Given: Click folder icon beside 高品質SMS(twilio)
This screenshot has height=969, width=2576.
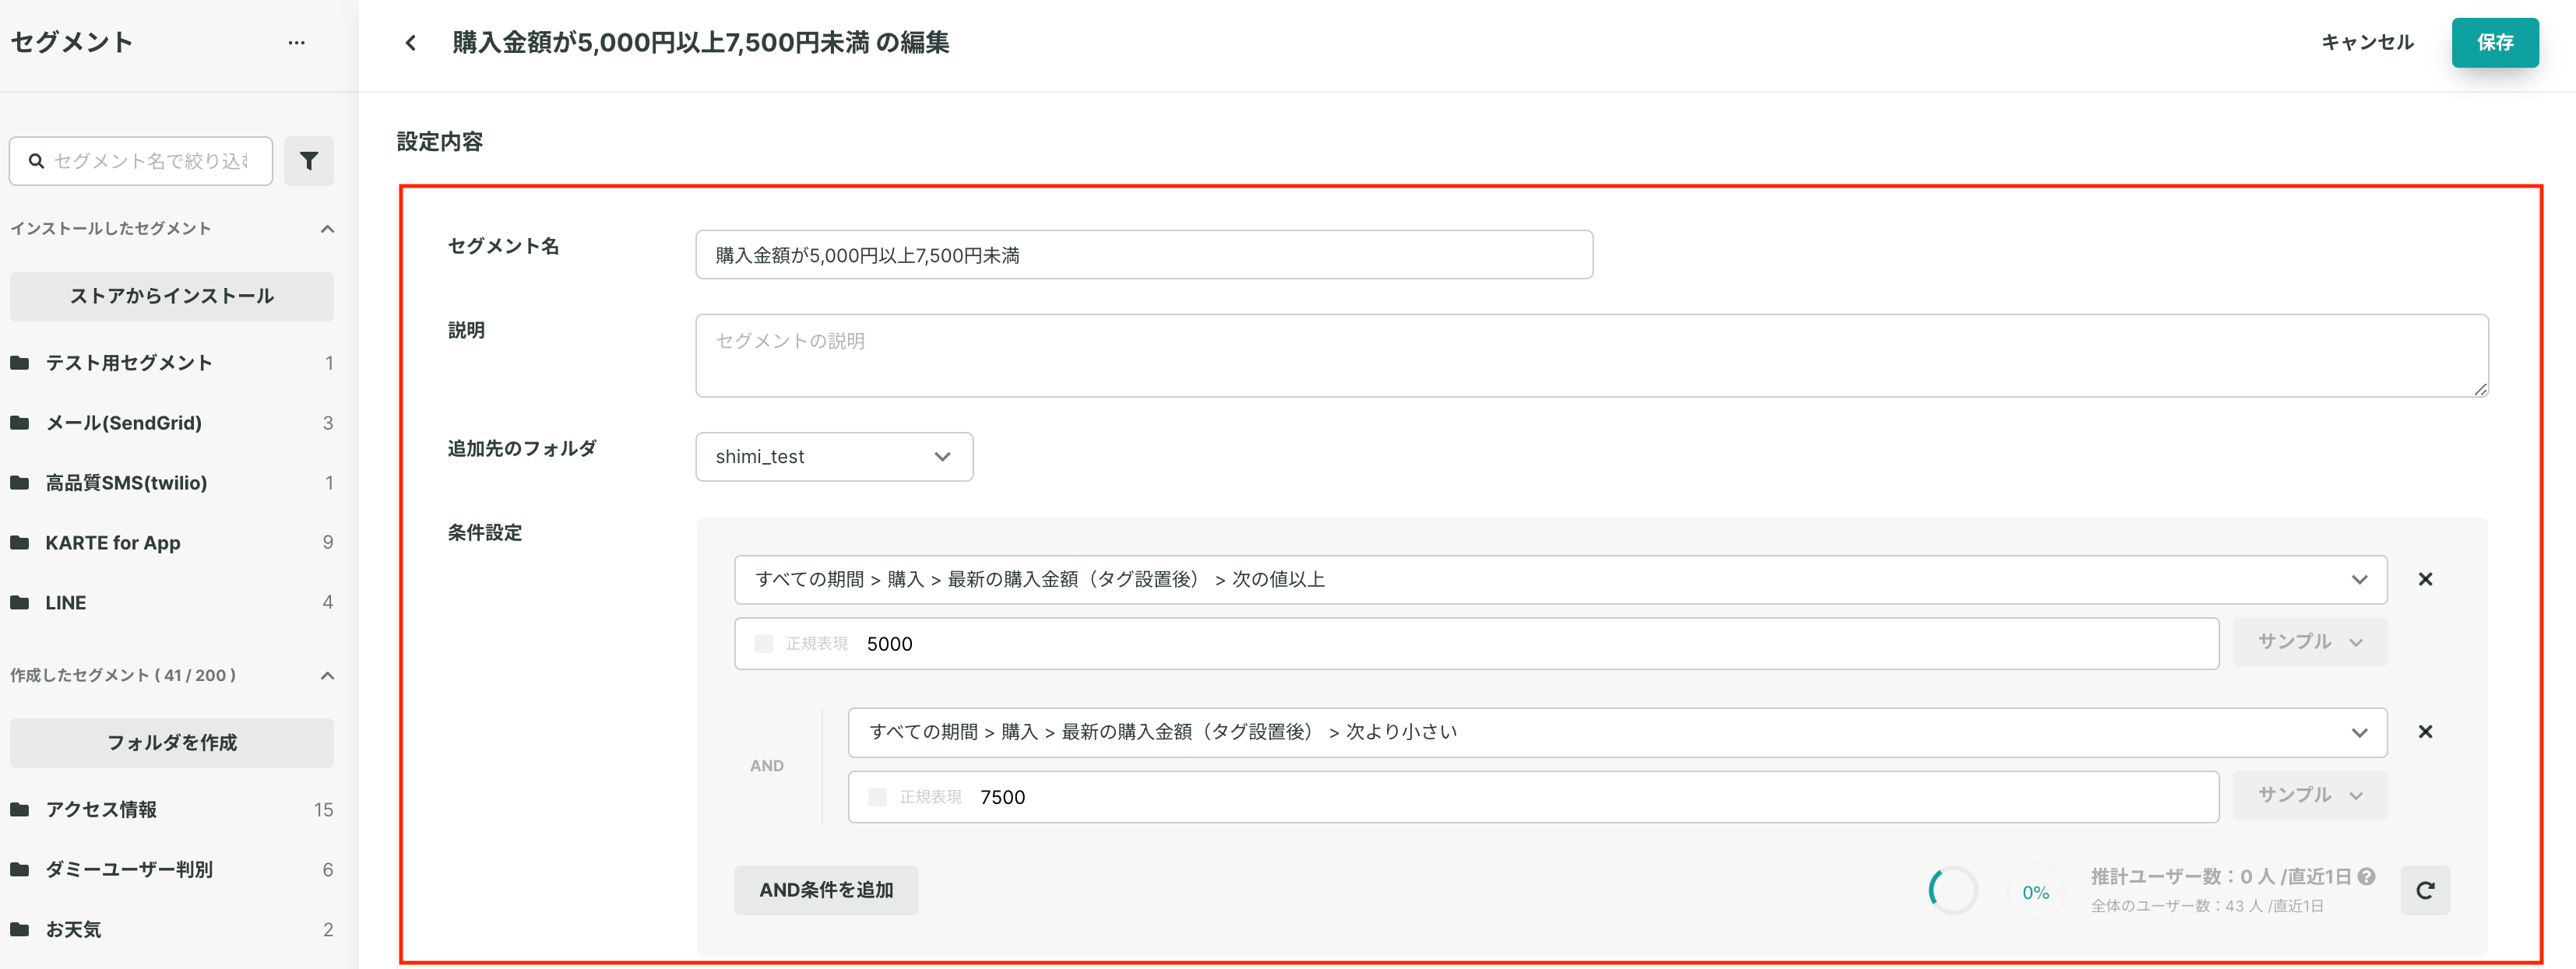Looking at the screenshot, I should tap(20, 483).
